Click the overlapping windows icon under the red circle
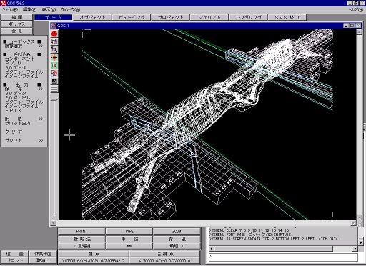 (x=54, y=41)
